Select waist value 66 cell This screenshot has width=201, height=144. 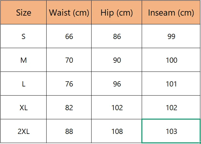tap(69, 36)
